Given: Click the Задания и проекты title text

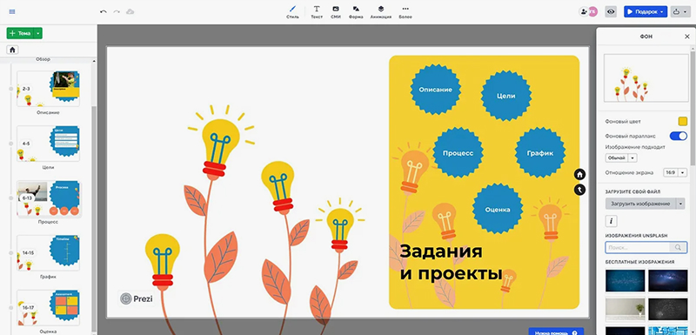Looking at the screenshot, I should [x=451, y=262].
